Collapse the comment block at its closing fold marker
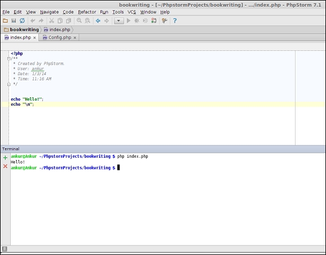Viewport: 326px width, 255px height. pyautogui.click(x=8, y=84)
